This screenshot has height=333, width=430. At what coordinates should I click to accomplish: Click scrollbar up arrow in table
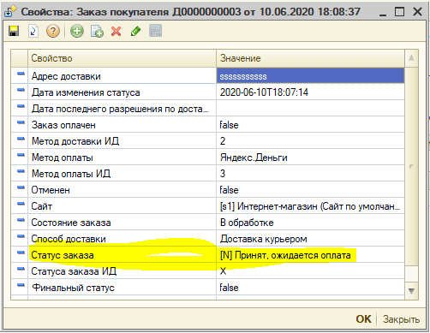tap(411, 58)
